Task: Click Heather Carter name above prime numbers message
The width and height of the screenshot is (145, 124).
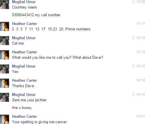Action: (x=24, y=24)
